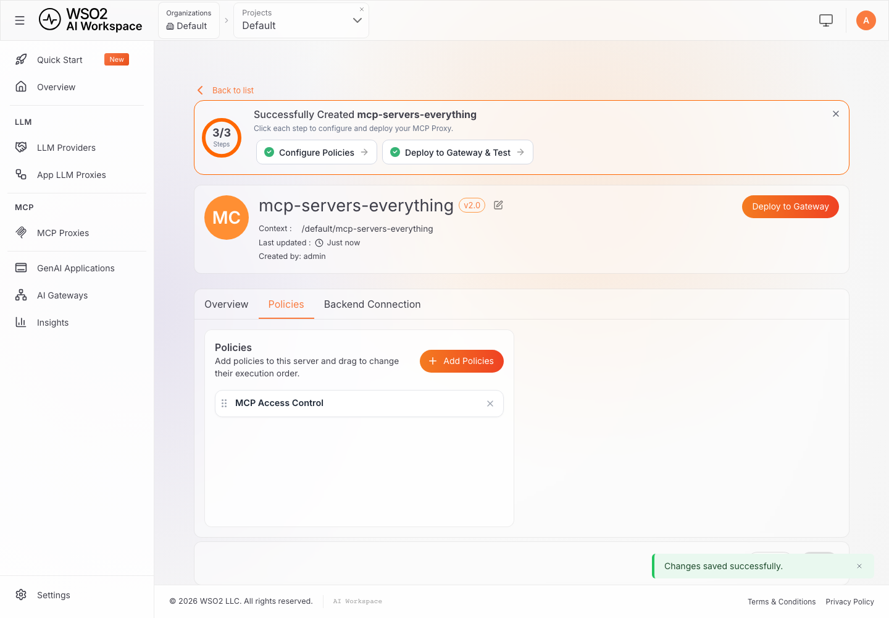Click the Settings gear icon
Viewport: 889px width, 618px height.
coord(21,595)
